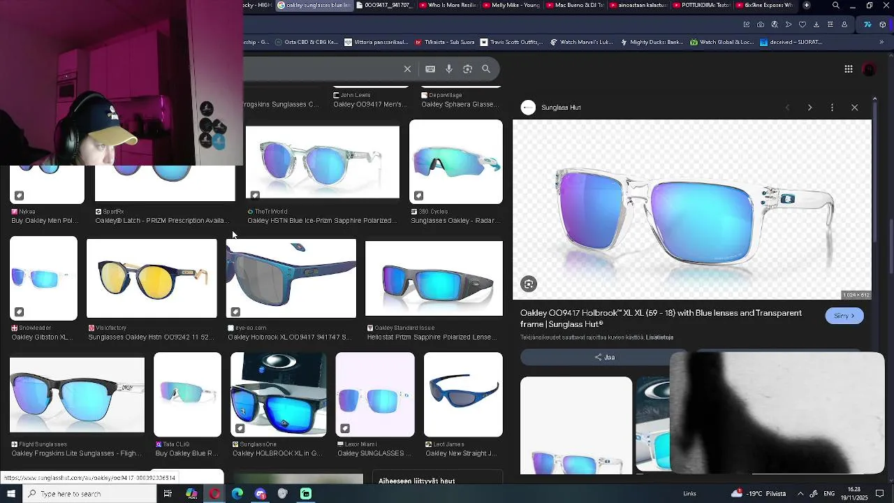
Task: Click browser snapshot camera icon
Action: coord(761,24)
